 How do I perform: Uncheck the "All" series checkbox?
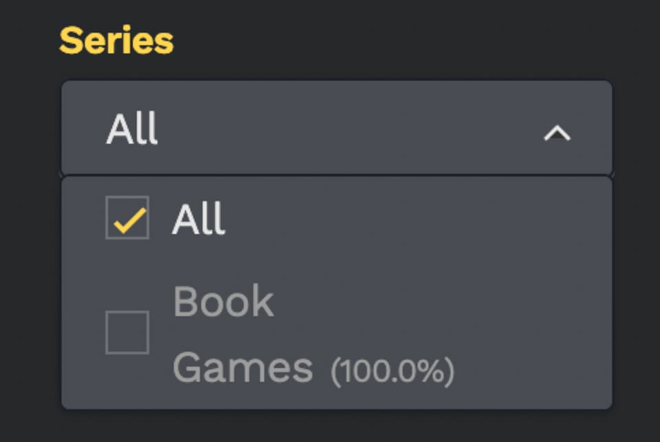click(127, 218)
